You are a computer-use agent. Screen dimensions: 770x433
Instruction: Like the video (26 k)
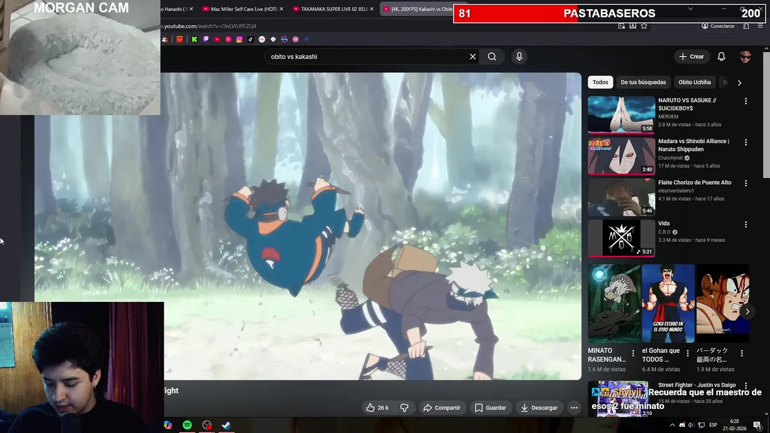[x=377, y=408]
